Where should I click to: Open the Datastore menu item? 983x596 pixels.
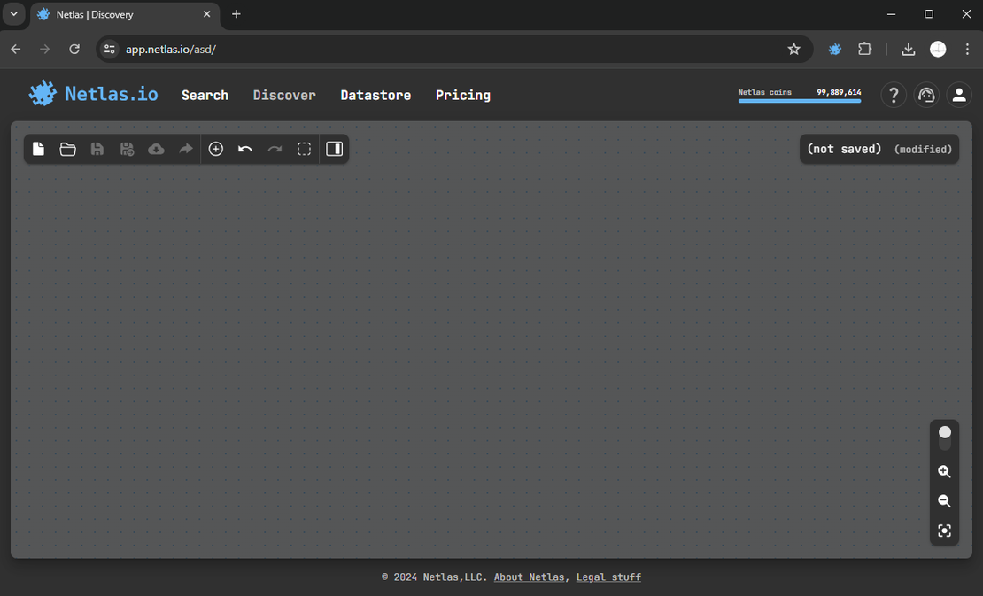pos(375,95)
